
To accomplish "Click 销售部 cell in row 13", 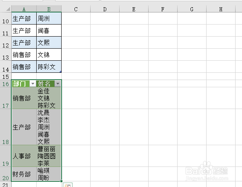I will 24,54.
